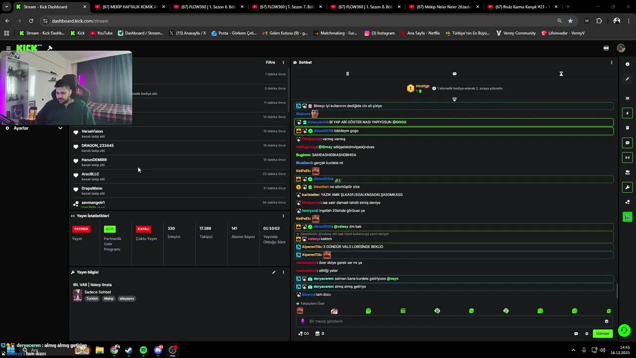Open the emoji picker in message box
Screen dimensions: 636x358
607,321
